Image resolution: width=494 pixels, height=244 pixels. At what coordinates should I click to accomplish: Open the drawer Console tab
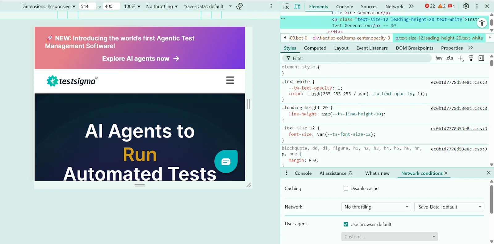303,173
